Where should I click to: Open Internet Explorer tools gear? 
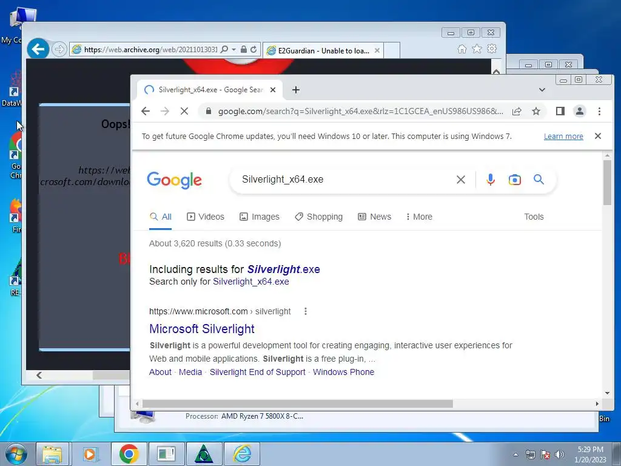point(492,49)
